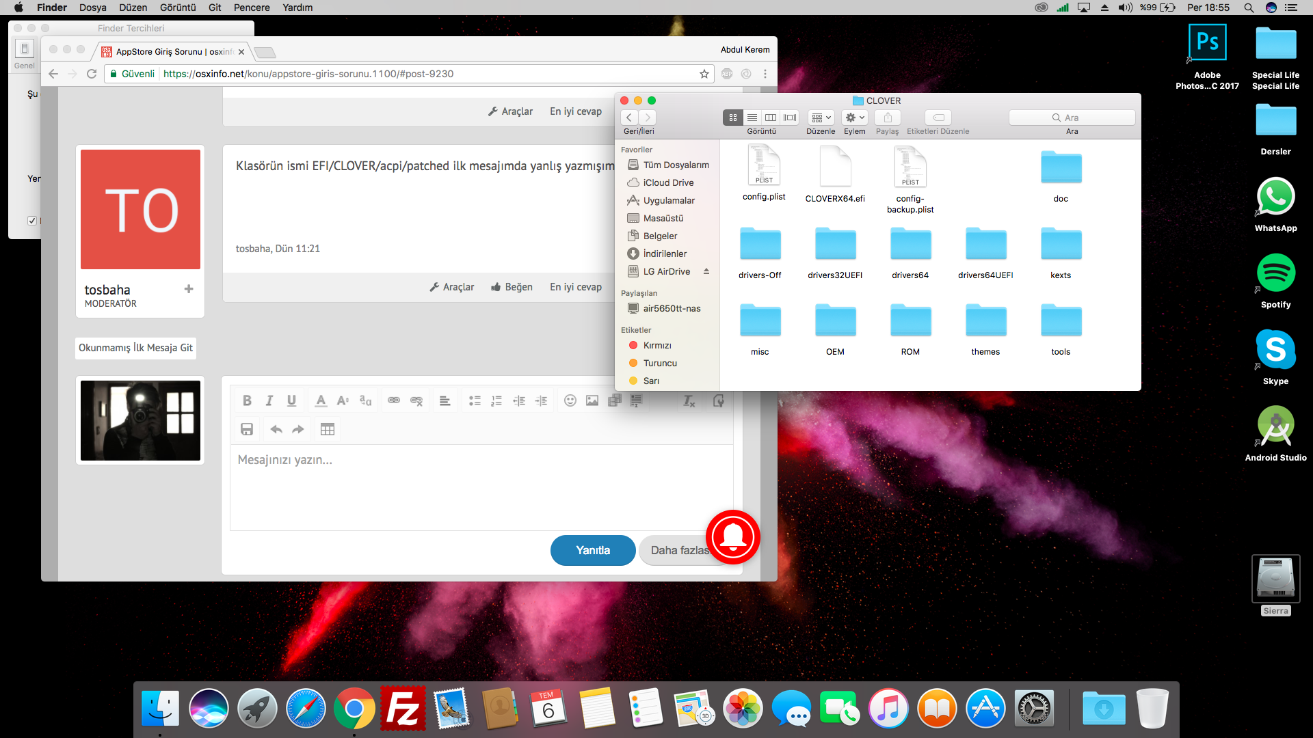Viewport: 1313px width, 738px height.
Task: Toggle bold formatting in reply editor
Action: (x=247, y=401)
